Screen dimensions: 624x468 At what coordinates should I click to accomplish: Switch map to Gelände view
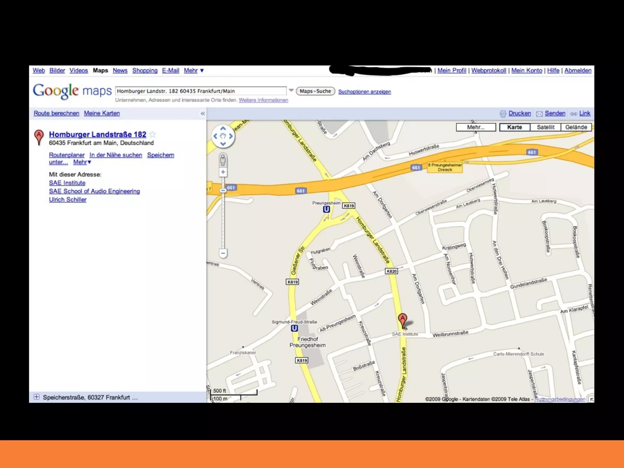point(576,127)
